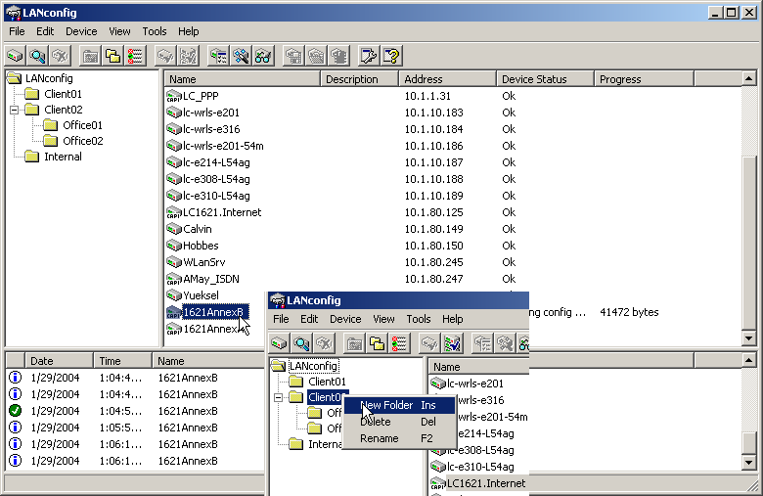
Task: Sort devices by the Address column header
Action: [x=445, y=79]
